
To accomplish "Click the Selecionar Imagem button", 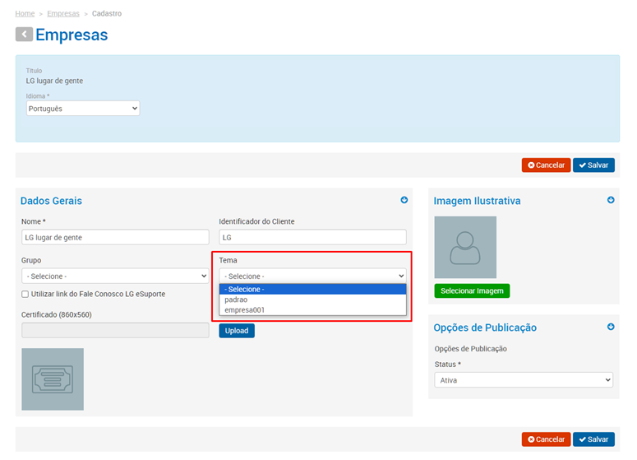I will coord(472,290).
